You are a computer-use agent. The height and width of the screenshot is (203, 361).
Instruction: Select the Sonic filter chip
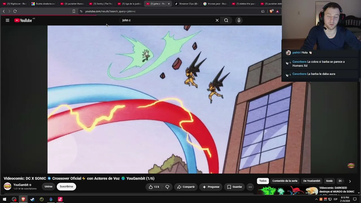click(329, 181)
